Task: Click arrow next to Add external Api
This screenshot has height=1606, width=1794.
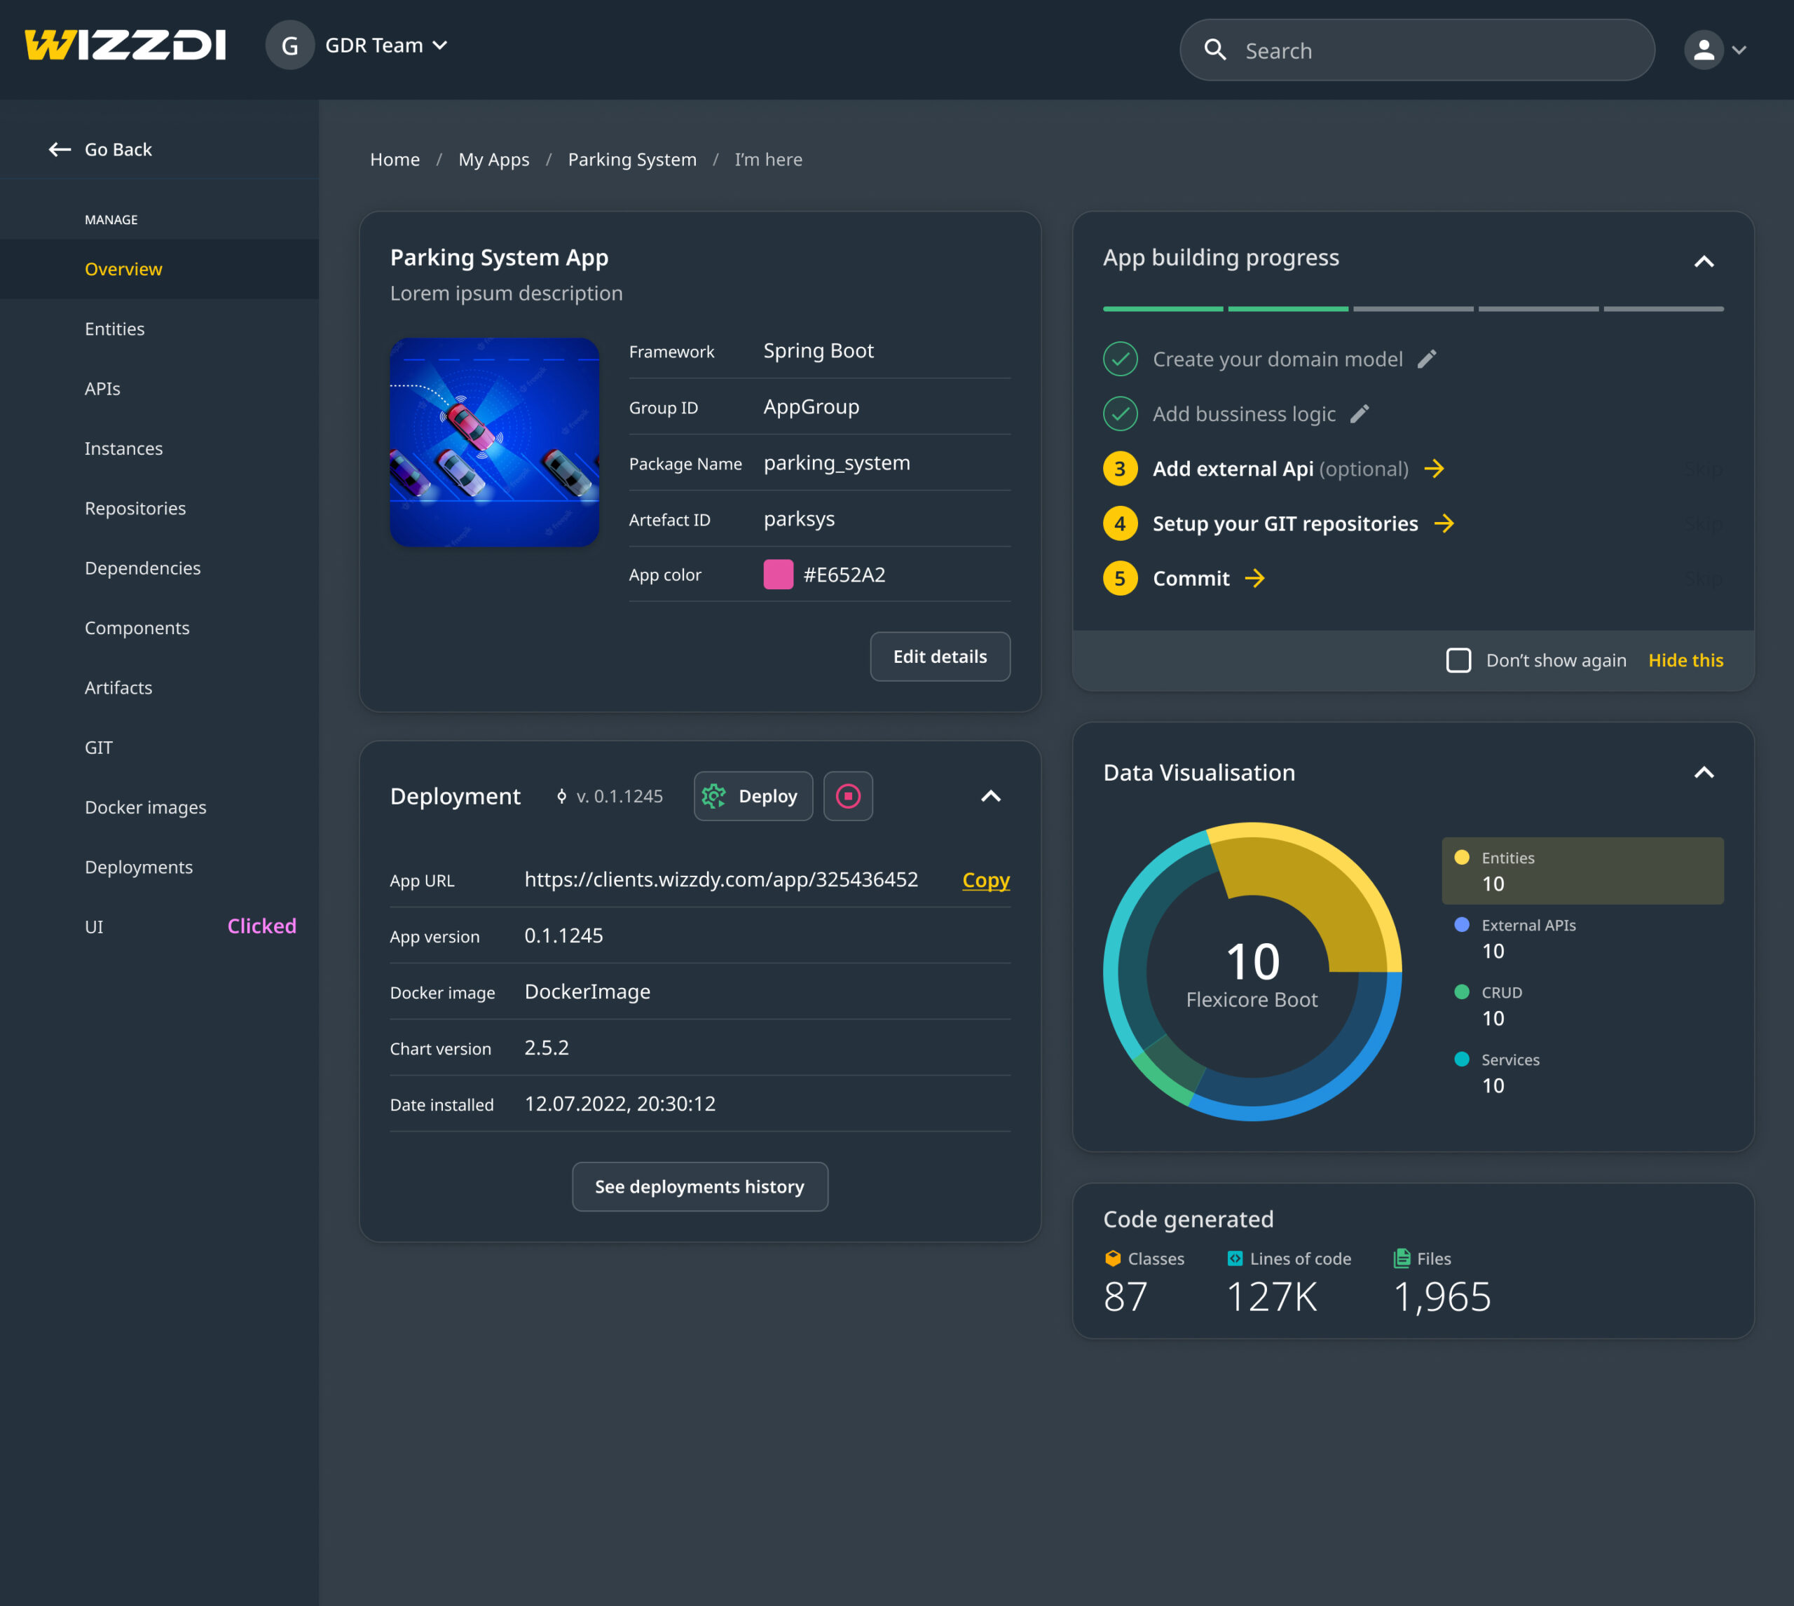Action: coord(1434,469)
